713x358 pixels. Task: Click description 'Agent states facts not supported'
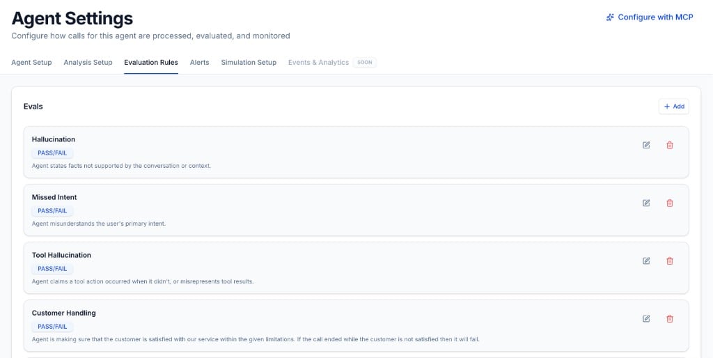(x=121, y=166)
